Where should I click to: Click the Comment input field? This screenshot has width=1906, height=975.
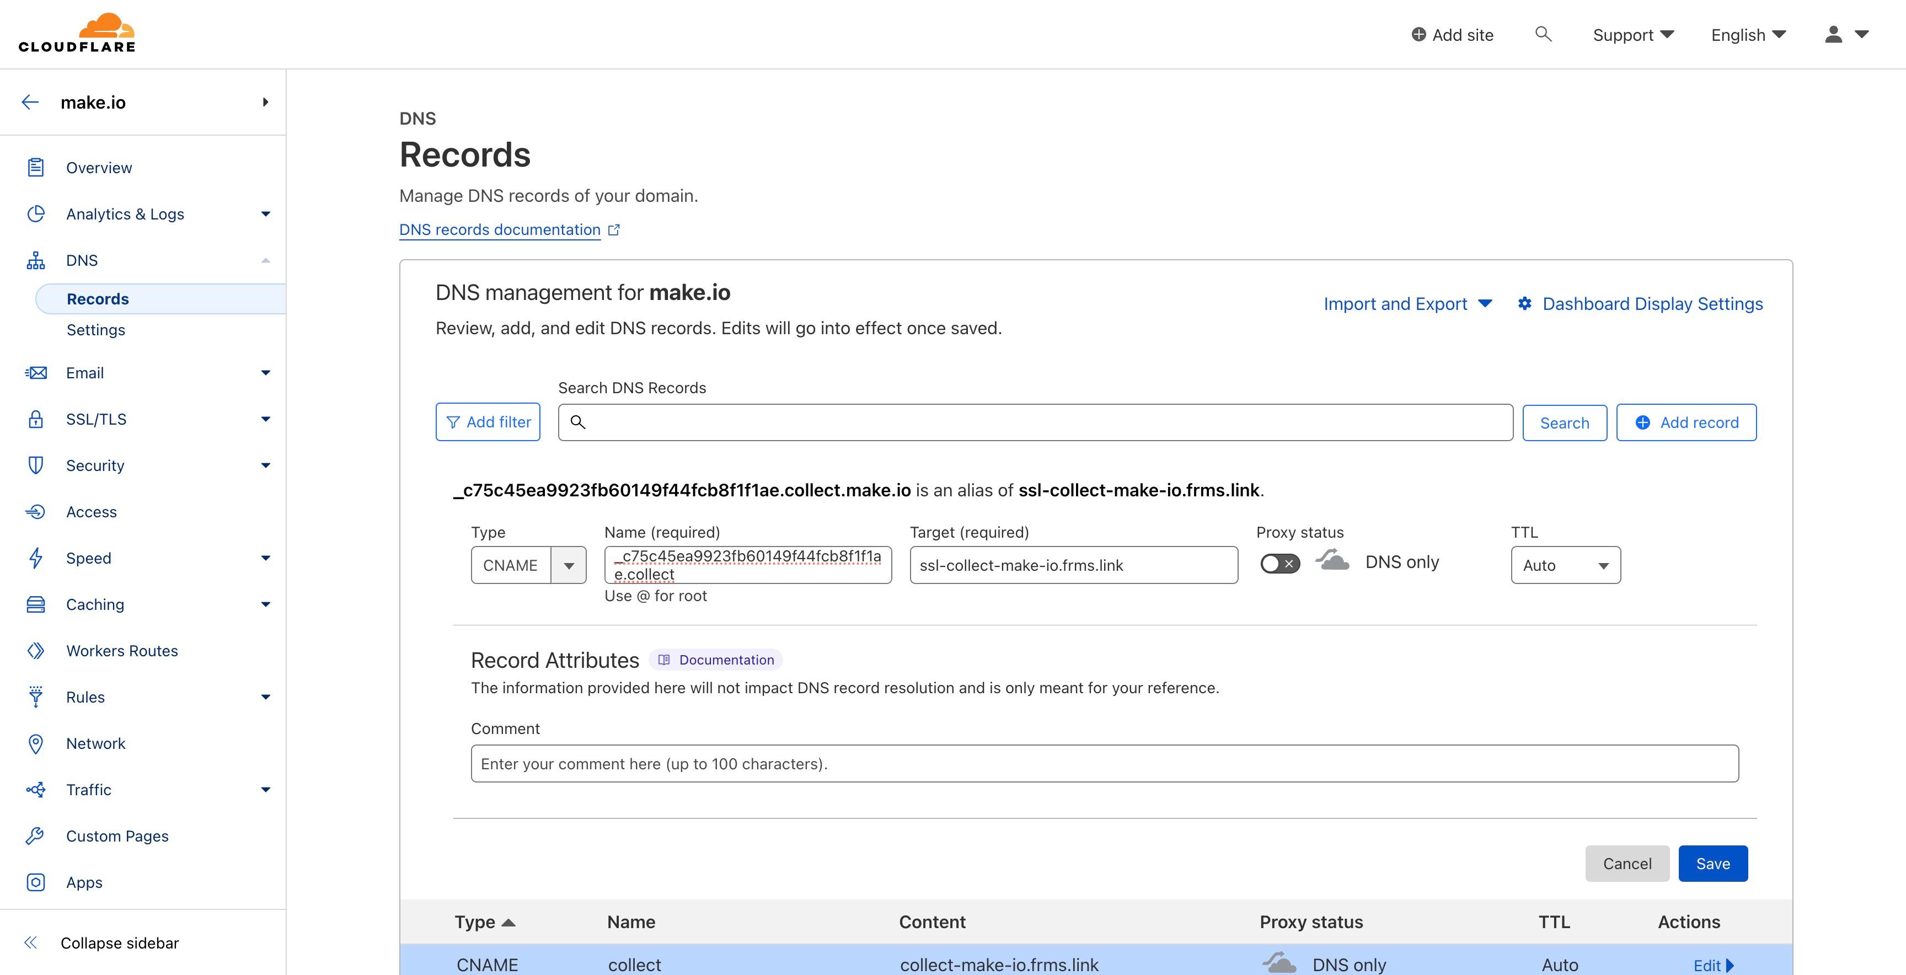[x=1105, y=763]
